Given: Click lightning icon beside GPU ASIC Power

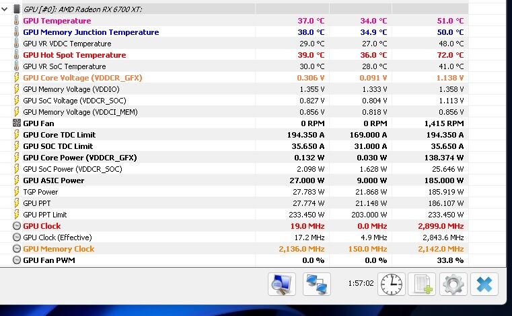Looking at the screenshot, I should coord(16,180).
